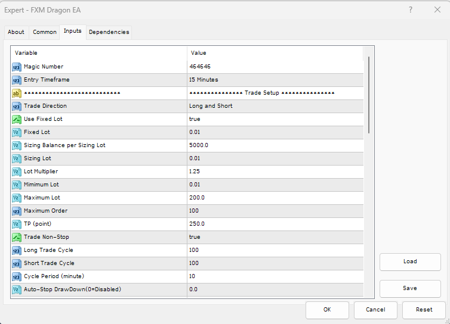Image resolution: width=450 pixels, height=324 pixels.
Task: Click icon for Sizing Balance per Sizing Lot
Action: [x=17, y=146]
